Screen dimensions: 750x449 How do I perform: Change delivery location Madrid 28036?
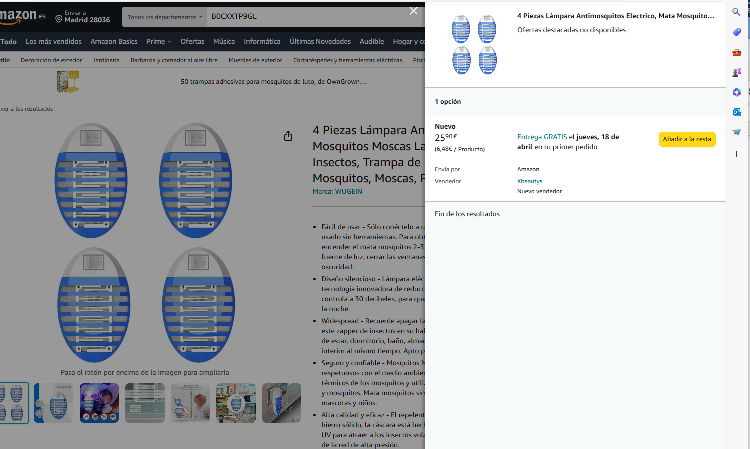pyautogui.click(x=83, y=17)
